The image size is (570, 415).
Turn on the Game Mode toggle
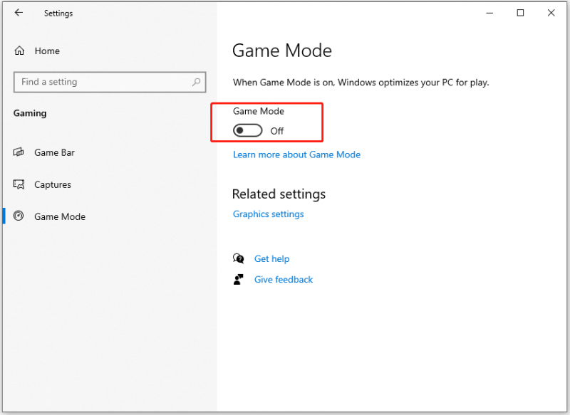(x=247, y=130)
